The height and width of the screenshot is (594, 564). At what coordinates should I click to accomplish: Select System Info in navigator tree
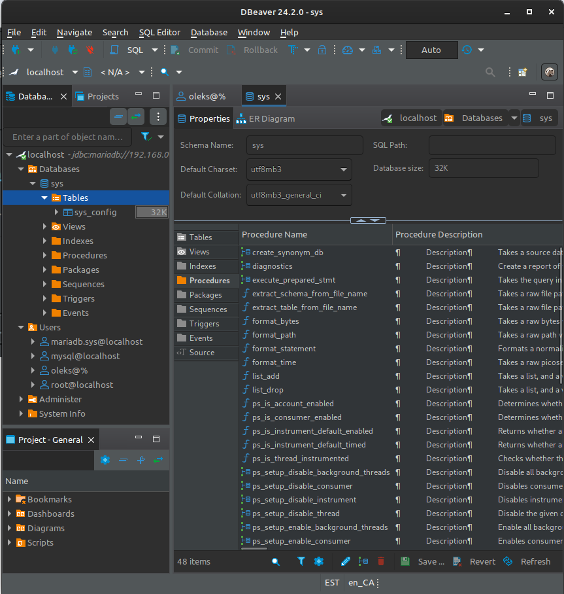[62, 413]
